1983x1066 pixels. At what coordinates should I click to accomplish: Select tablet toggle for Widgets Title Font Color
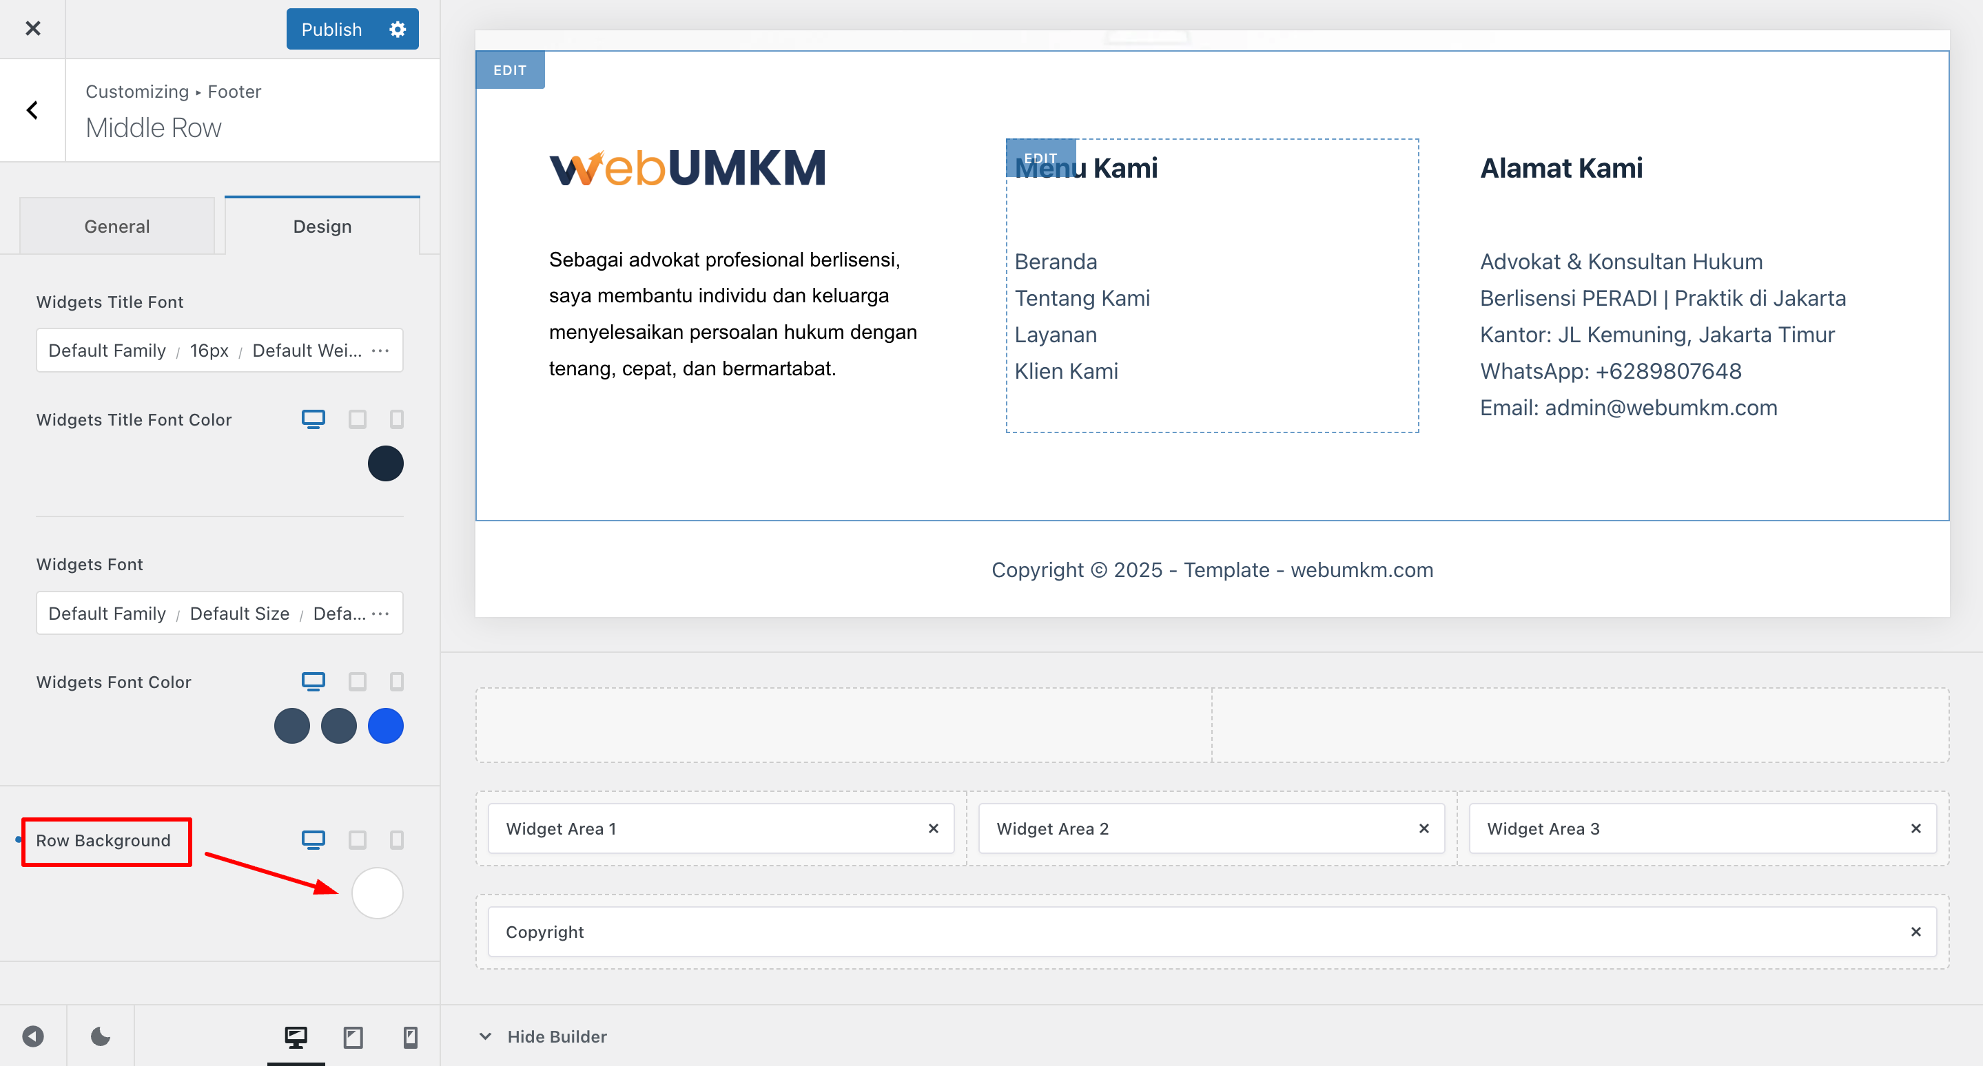click(x=357, y=419)
